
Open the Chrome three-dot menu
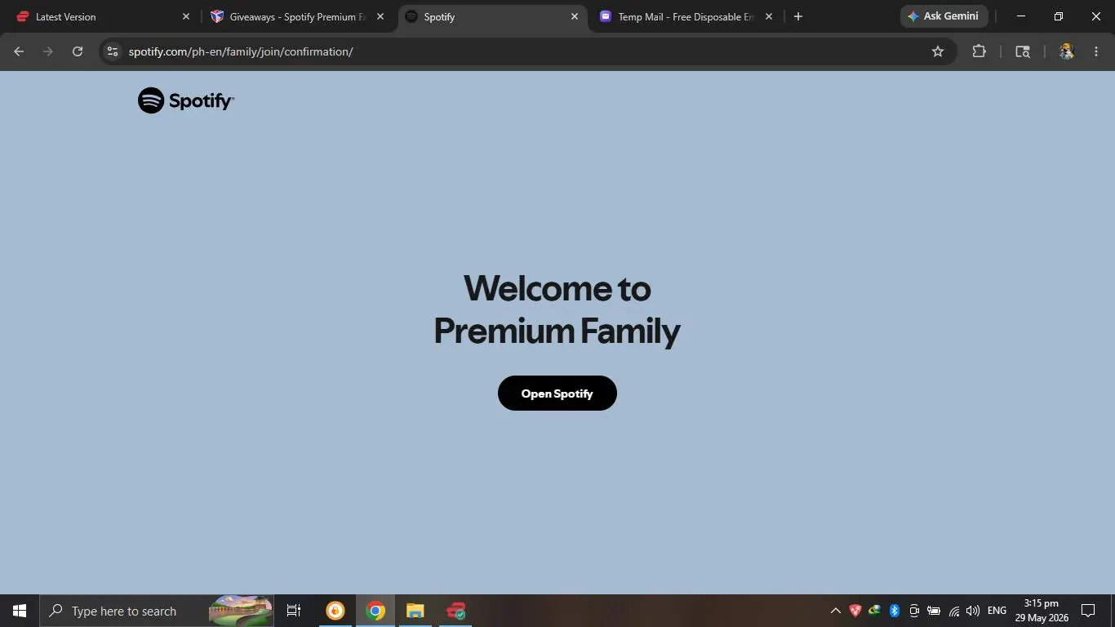(x=1095, y=51)
